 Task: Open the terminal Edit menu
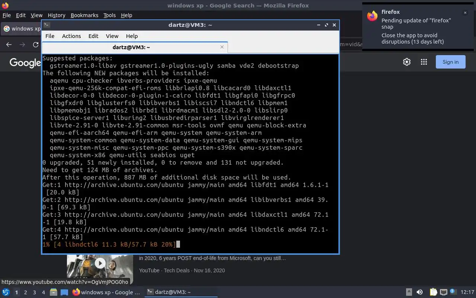pos(93,36)
